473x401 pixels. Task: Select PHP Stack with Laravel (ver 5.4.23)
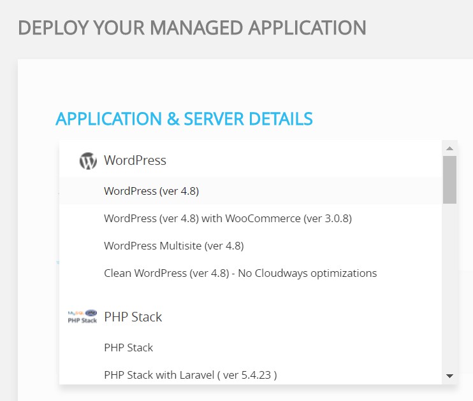(251, 375)
